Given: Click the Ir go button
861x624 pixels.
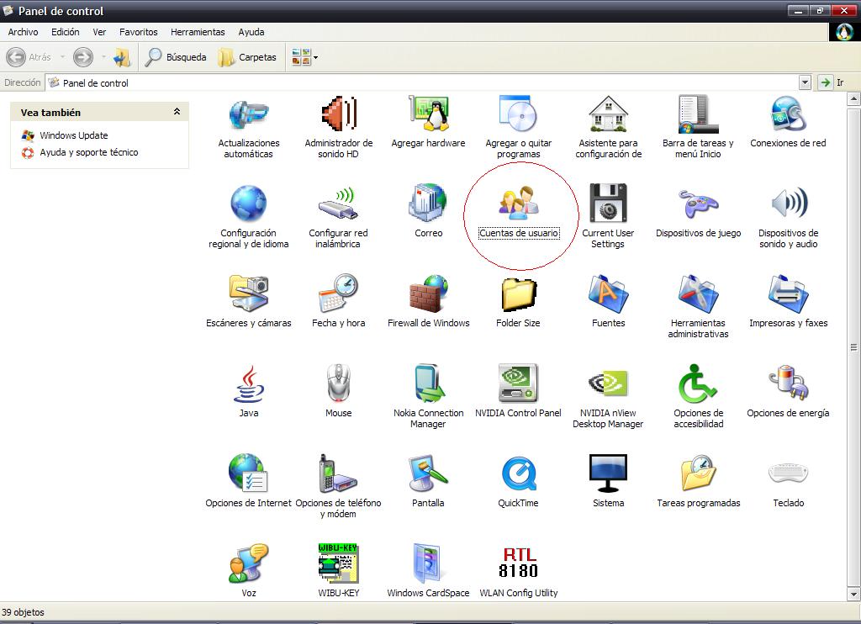Looking at the screenshot, I should point(831,82).
